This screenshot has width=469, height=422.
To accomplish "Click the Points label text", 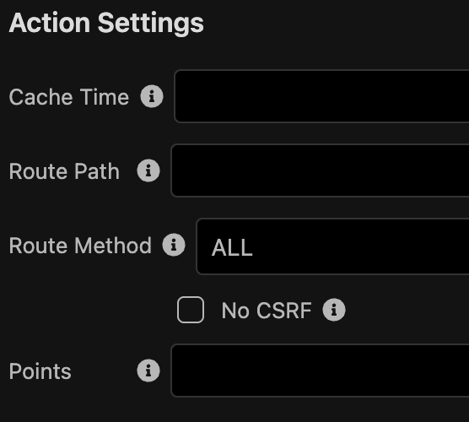I will [x=40, y=371].
